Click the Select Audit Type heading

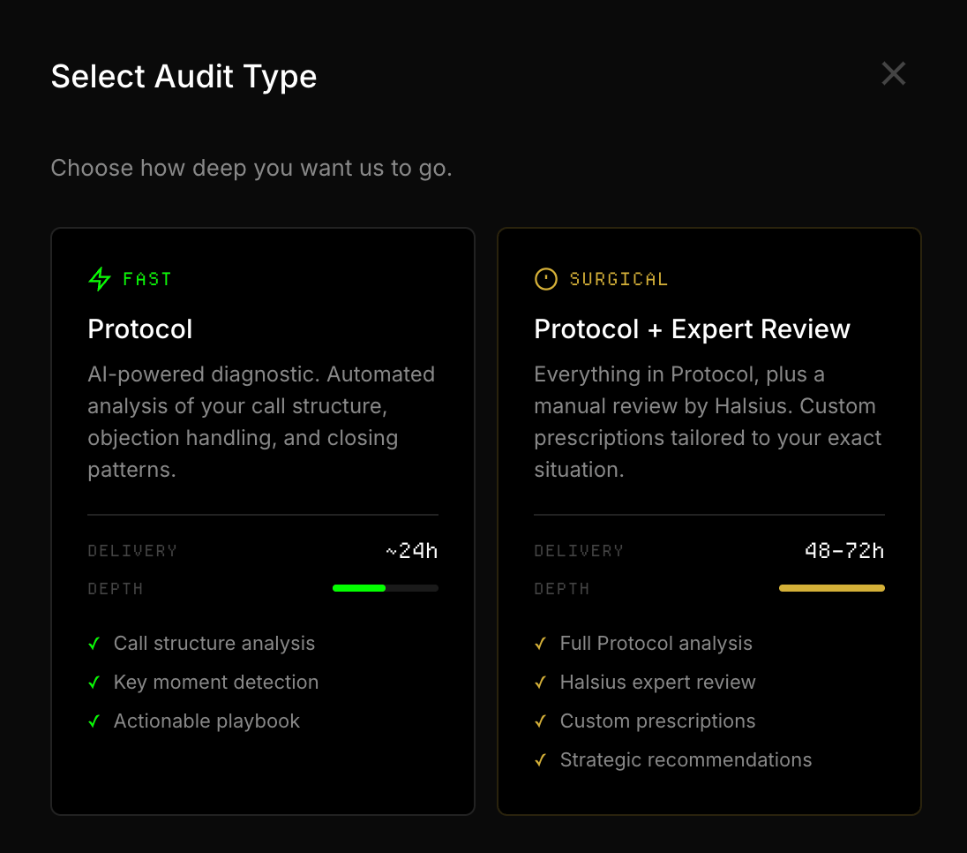click(x=184, y=77)
